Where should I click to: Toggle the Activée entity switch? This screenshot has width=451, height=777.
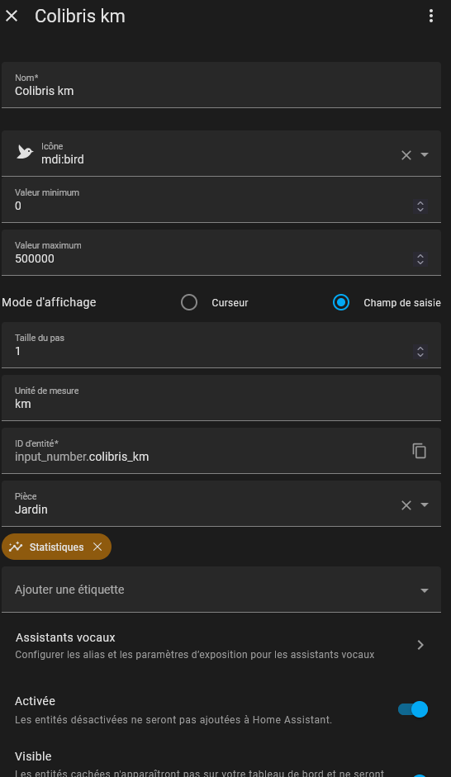[413, 709]
